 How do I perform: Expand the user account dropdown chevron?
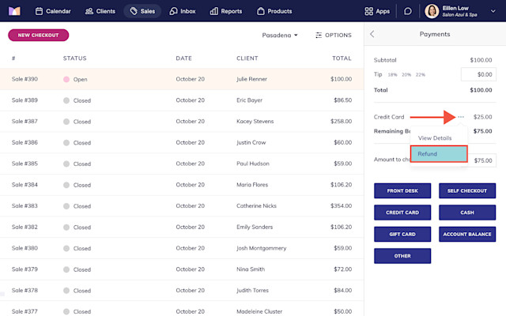pos(493,11)
